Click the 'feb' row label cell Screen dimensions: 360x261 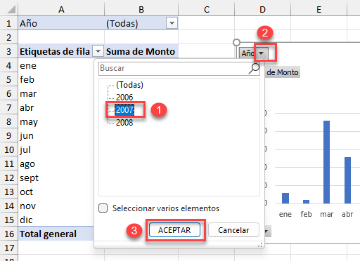click(56, 79)
